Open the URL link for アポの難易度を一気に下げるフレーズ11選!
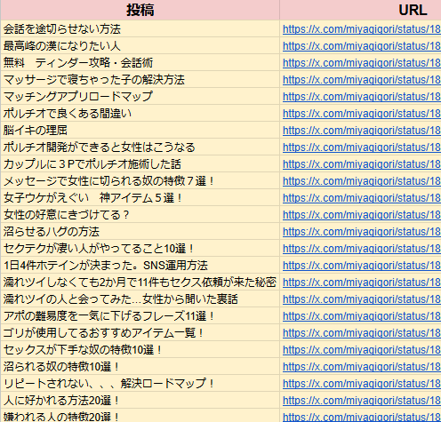The height and width of the screenshot is (422, 441). tap(362, 316)
